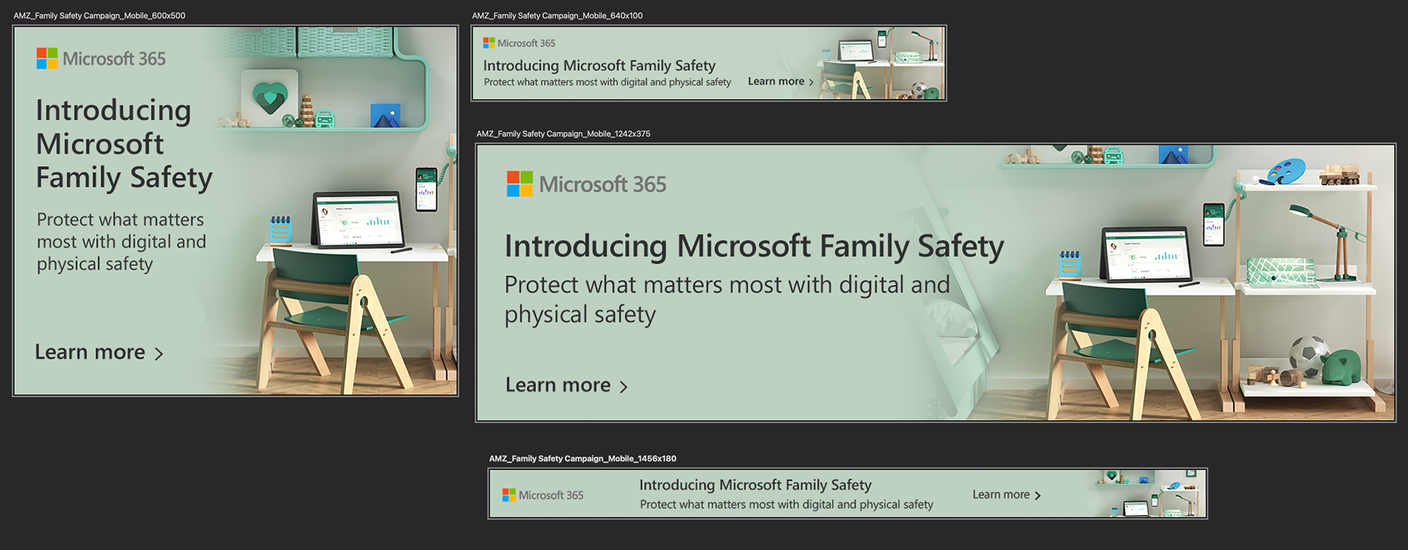The width and height of the screenshot is (1408, 550).
Task: Click Learn more link in 1456x180 banner
Action: click(1006, 495)
